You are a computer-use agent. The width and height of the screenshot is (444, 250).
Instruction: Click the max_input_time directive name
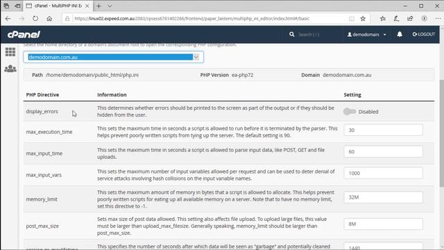click(x=44, y=153)
